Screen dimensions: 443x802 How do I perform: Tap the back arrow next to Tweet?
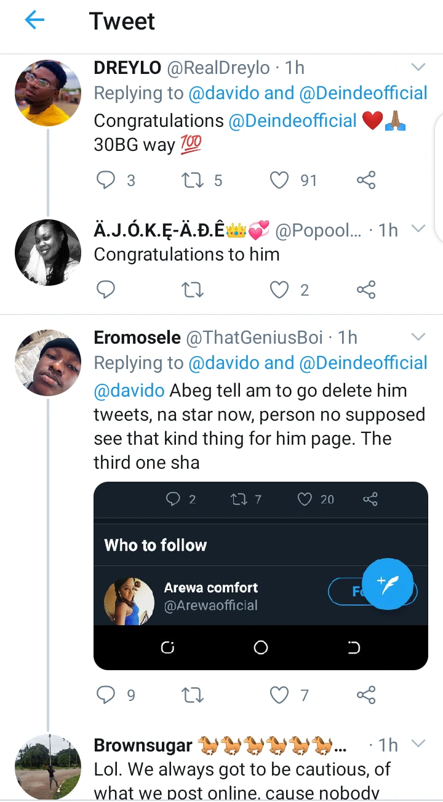(34, 21)
